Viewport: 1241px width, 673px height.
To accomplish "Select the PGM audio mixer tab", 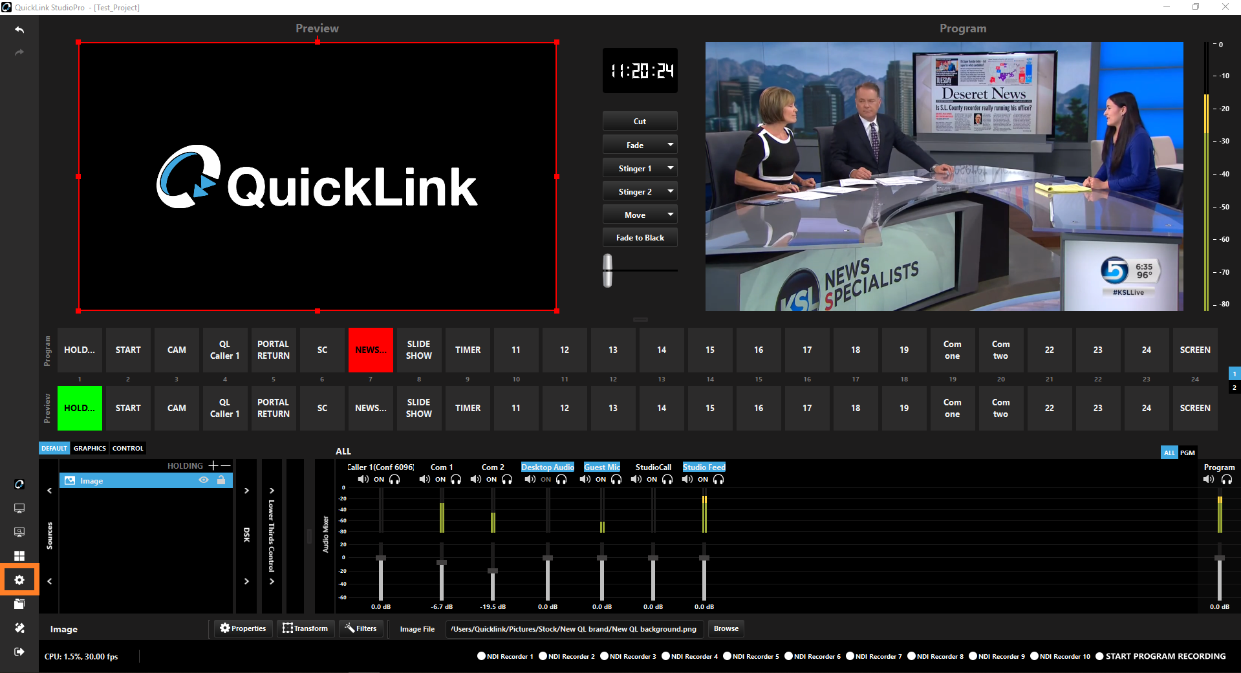I will 1187,453.
